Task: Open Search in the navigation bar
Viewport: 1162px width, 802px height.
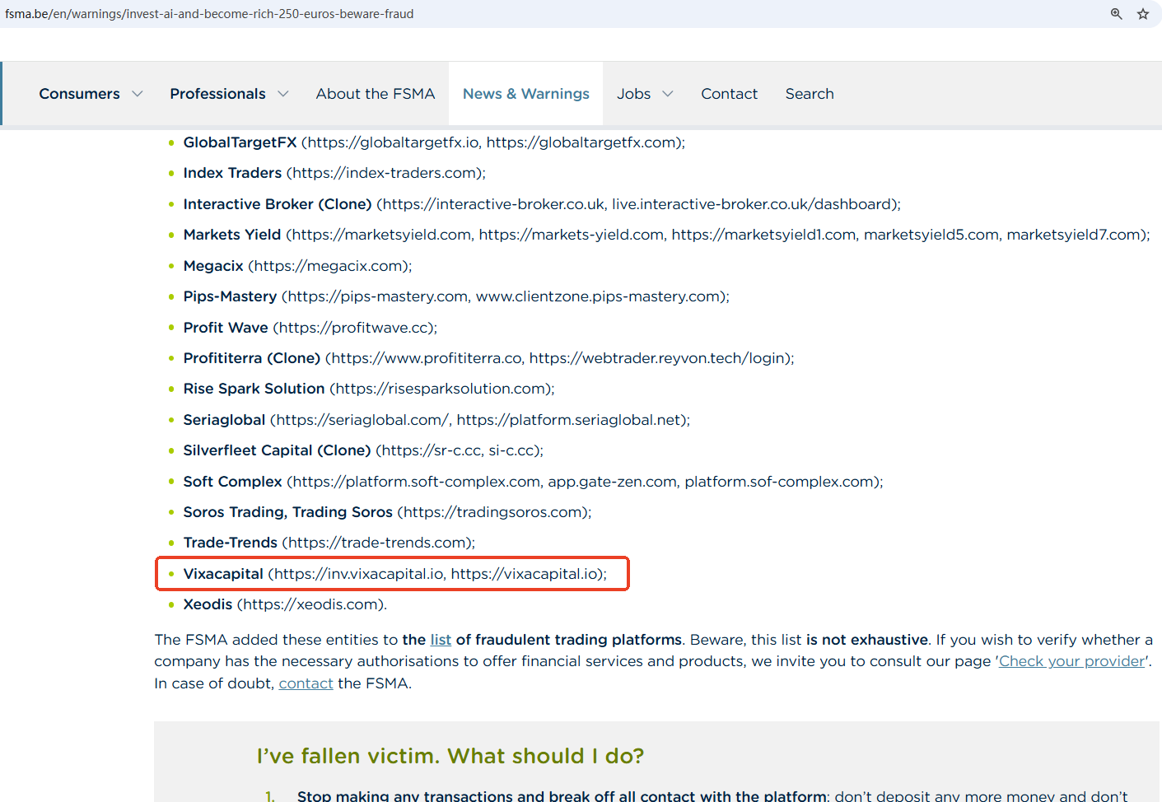Action: [x=809, y=94]
